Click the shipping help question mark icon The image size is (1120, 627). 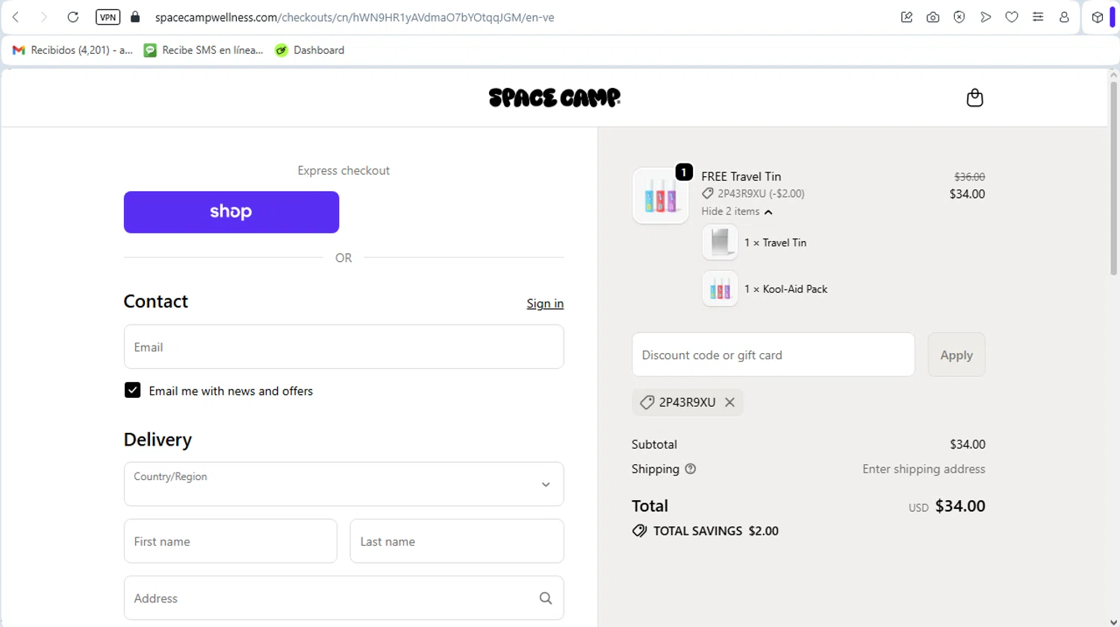[691, 469]
